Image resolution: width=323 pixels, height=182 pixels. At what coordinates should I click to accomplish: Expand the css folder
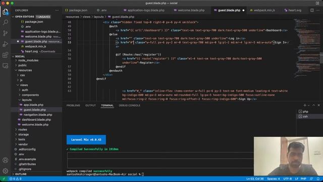22,75
